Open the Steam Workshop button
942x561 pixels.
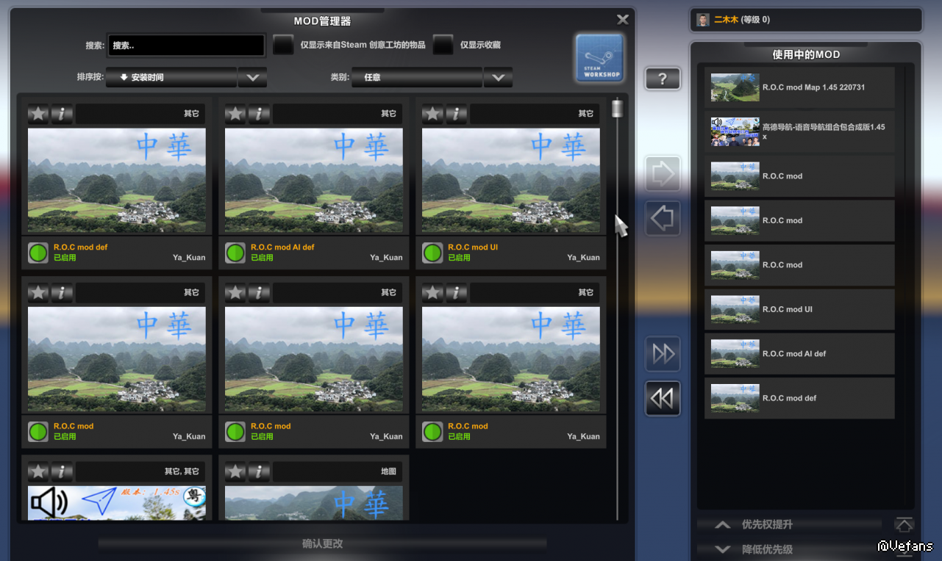tap(599, 57)
